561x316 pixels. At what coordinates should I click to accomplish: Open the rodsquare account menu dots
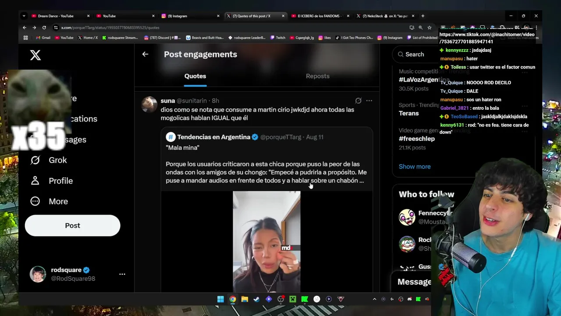pyautogui.click(x=122, y=274)
